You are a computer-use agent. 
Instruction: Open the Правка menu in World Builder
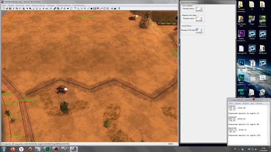[11, 5]
